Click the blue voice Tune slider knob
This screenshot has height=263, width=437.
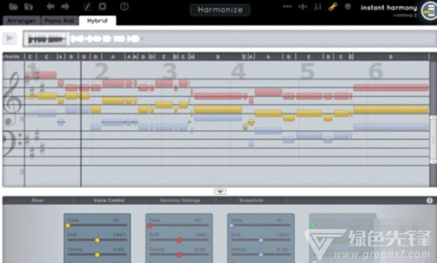point(232,225)
